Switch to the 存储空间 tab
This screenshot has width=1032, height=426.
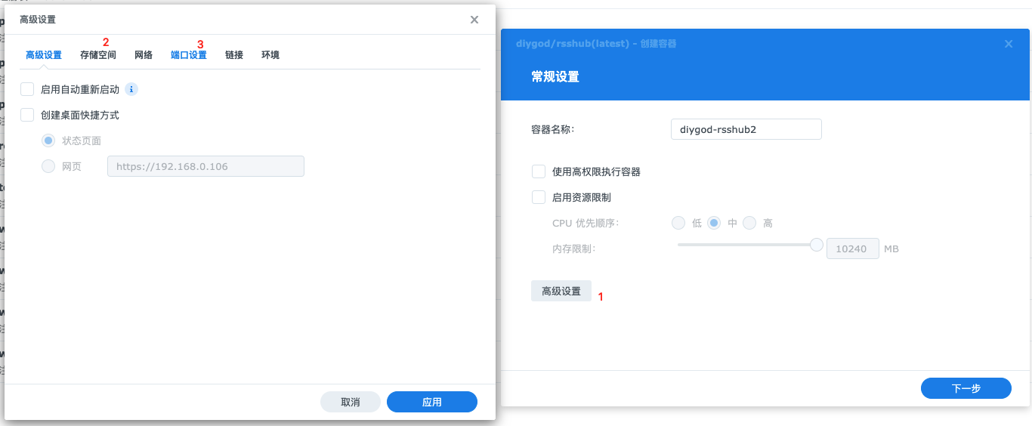(98, 55)
